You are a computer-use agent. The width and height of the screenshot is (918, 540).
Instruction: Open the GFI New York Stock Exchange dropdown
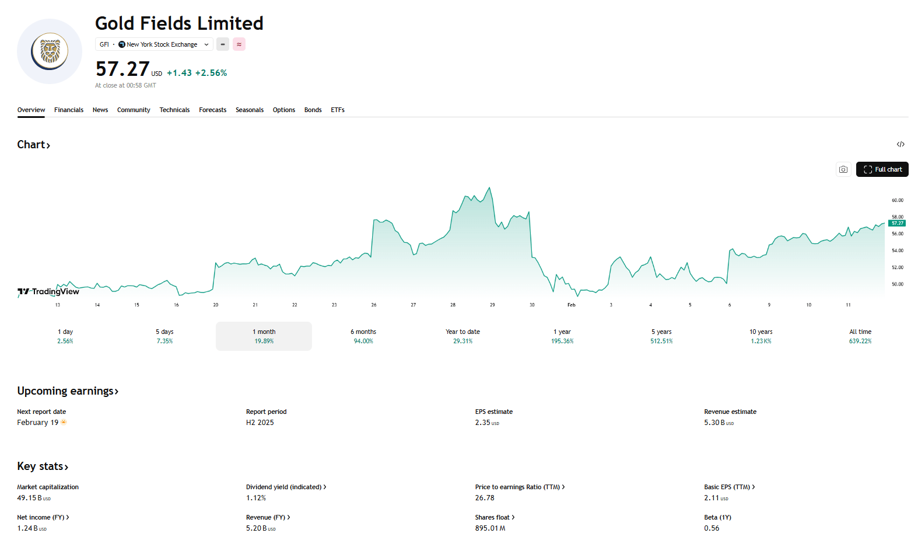click(x=154, y=44)
